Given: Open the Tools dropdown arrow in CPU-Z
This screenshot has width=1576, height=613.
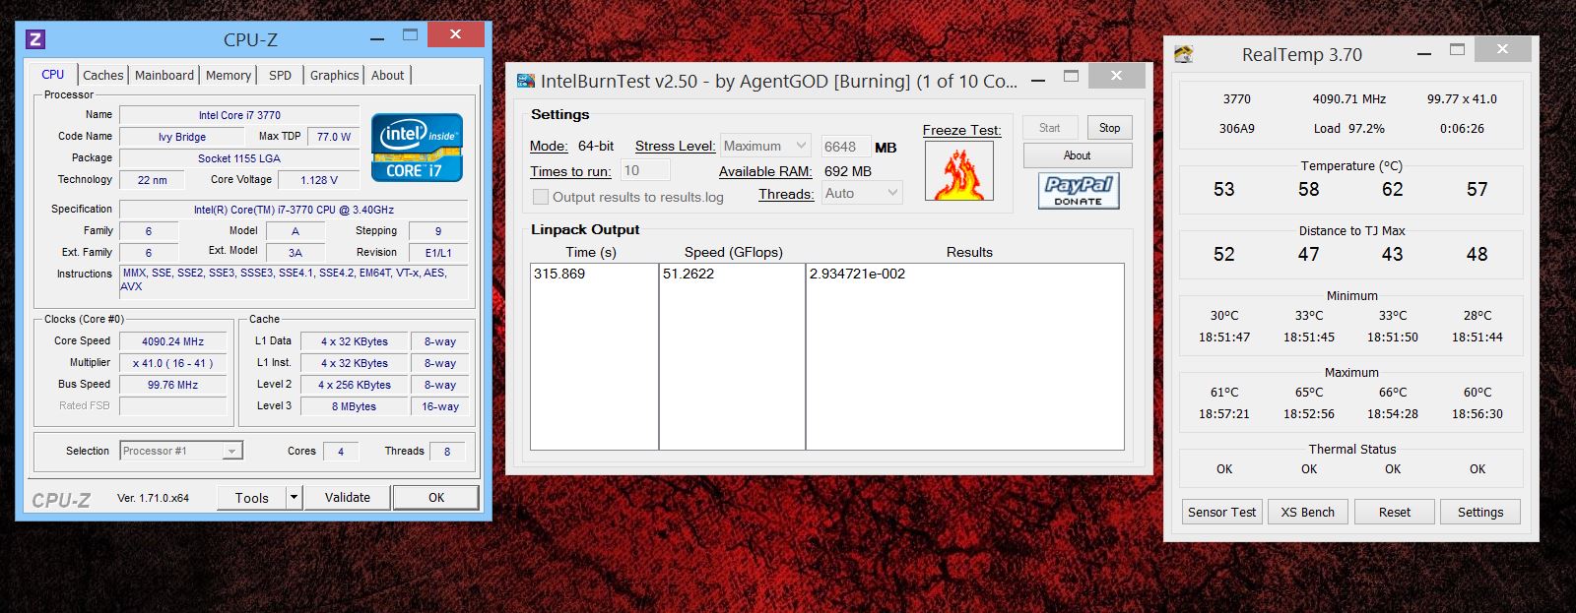Looking at the screenshot, I should [294, 498].
